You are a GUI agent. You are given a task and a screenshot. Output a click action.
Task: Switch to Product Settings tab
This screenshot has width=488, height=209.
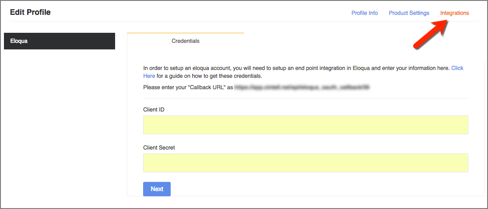pos(409,13)
